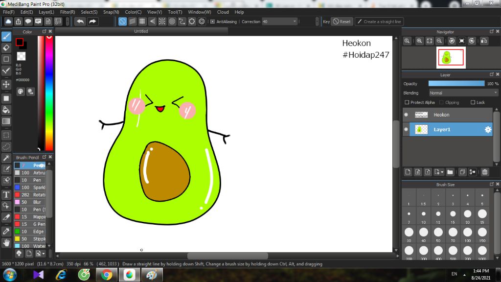Switch to the Untitled canvas tab
Viewport: 501px width, 282px height.
pos(141,31)
